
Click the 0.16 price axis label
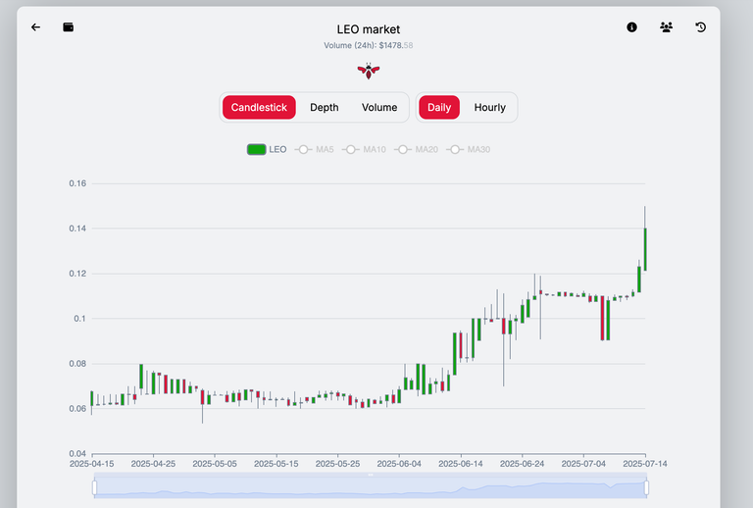pos(77,183)
